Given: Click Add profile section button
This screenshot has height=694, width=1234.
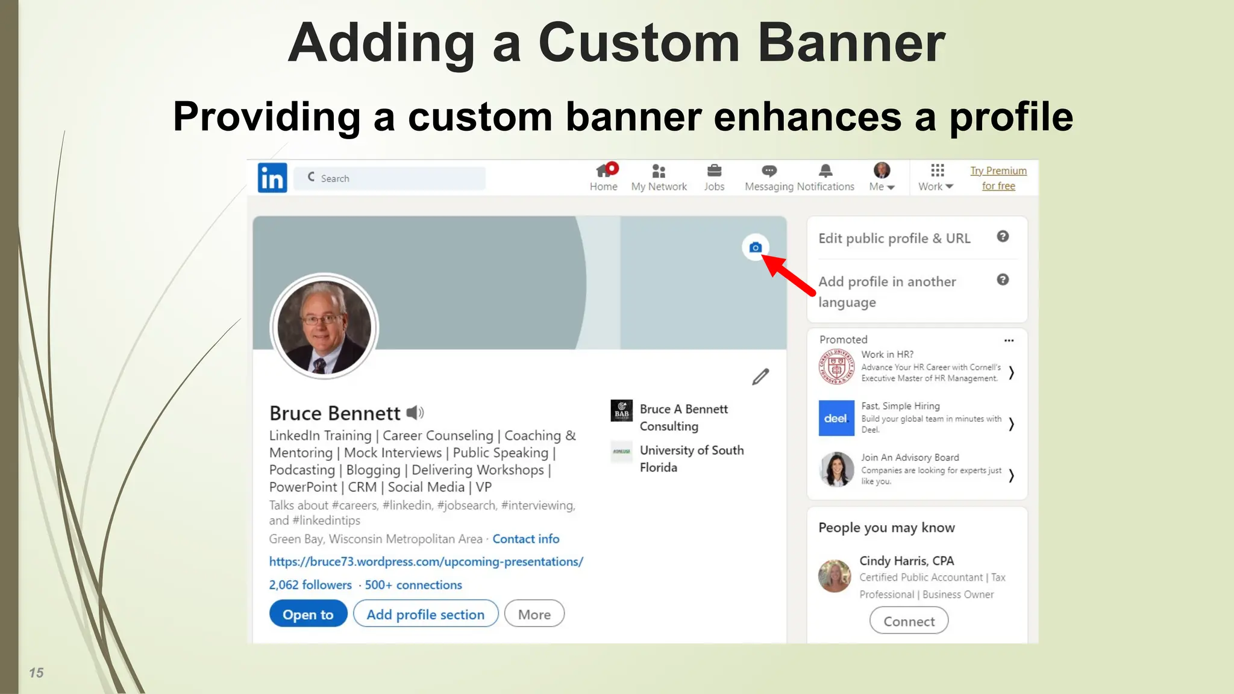Looking at the screenshot, I should pyautogui.click(x=425, y=614).
